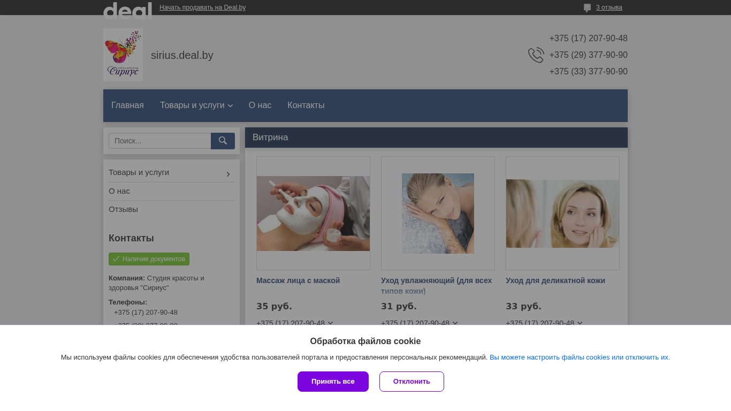731x411 pixels.
Task: Expand the Товары и услуги navigation dropdown
Action: click(196, 105)
